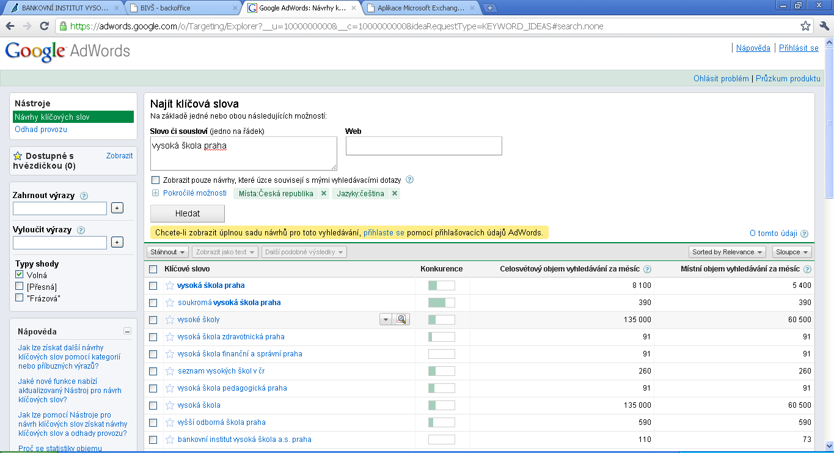Image resolution: width=834 pixels, height=453 pixels.
Task: Check row vysoká škola praha
Action: click(x=153, y=285)
